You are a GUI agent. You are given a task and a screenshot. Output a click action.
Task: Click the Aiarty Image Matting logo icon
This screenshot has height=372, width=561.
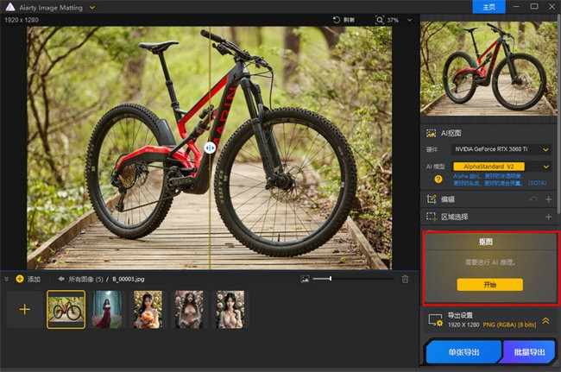click(x=10, y=7)
